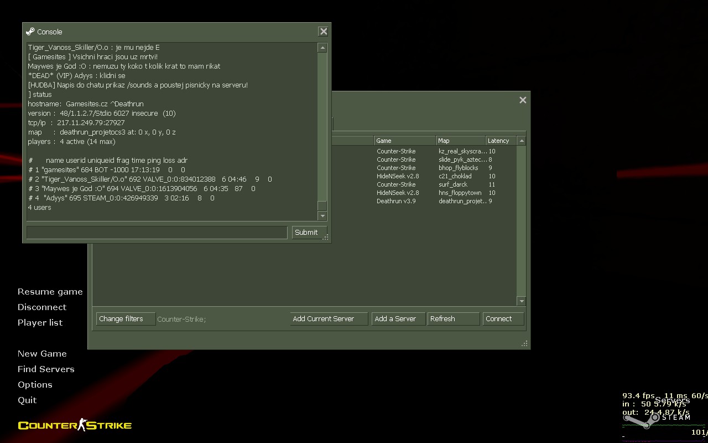
Task: Click the server browser resize grip
Action: [x=524, y=344]
